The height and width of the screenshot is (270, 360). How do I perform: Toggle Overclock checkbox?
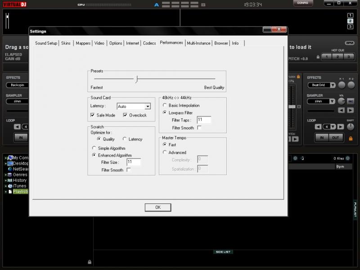click(x=125, y=115)
